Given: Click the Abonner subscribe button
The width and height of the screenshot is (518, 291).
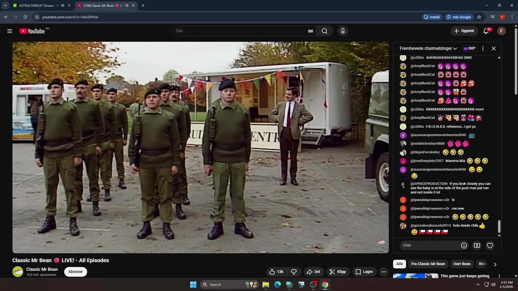Looking at the screenshot, I should click(x=76, y=272).
